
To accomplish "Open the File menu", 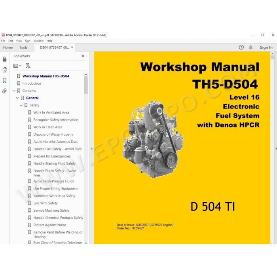I will [3, 41].
